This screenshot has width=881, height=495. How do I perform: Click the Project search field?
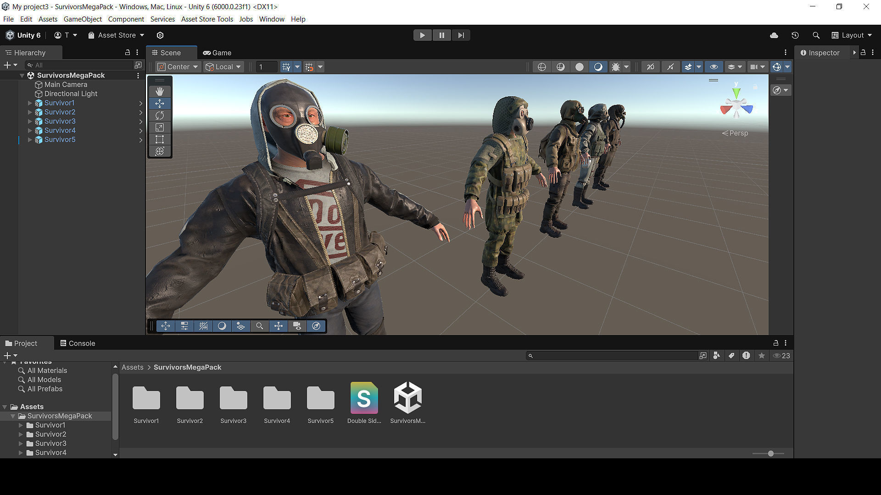pyautogui.click(x=612, y=356)
